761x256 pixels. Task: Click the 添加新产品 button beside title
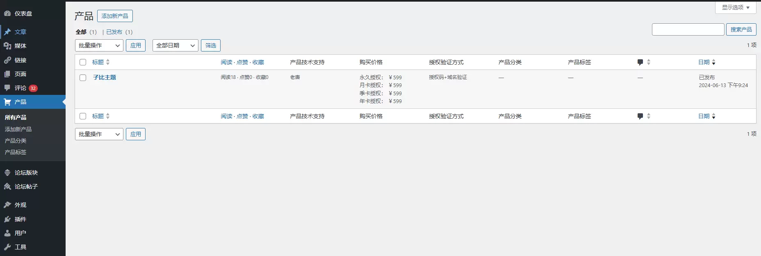tap(115, 16)
